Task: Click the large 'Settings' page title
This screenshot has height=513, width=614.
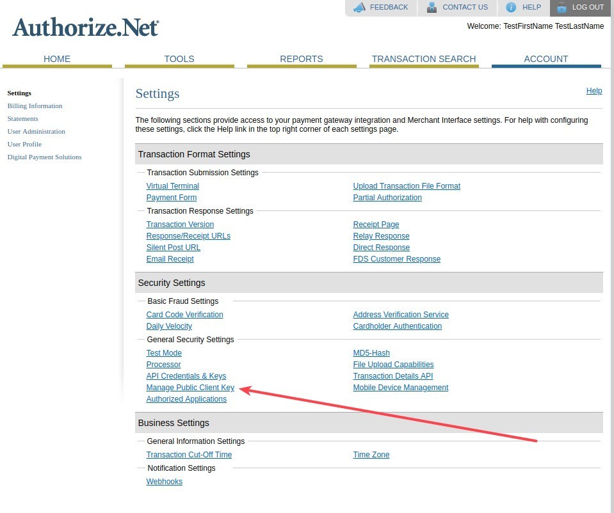Action: 158,93
